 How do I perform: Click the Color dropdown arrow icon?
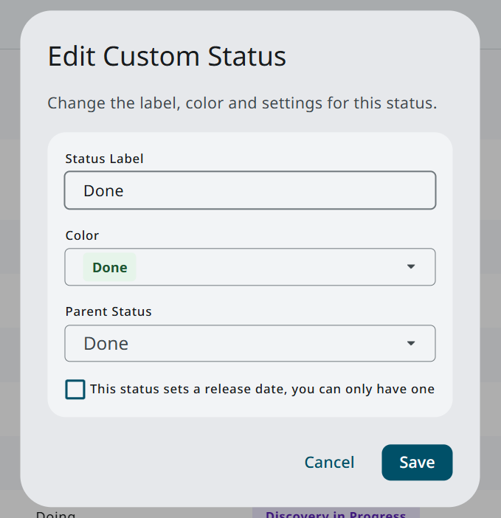pyautogui.click(x=411, y=267)
